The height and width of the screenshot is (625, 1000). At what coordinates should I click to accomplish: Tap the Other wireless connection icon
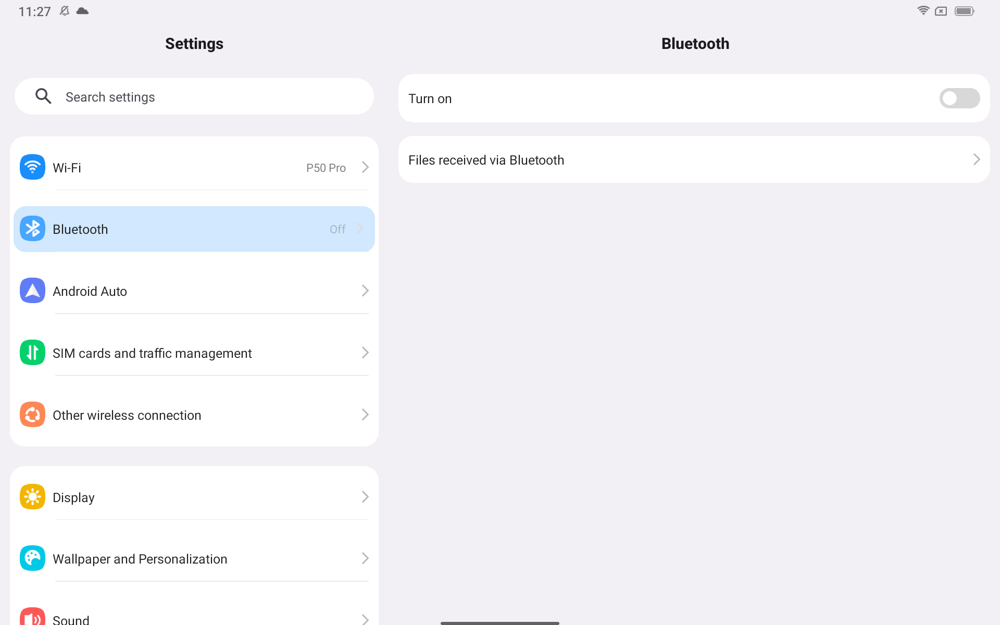pyautogui.click(x=32, y=415)
